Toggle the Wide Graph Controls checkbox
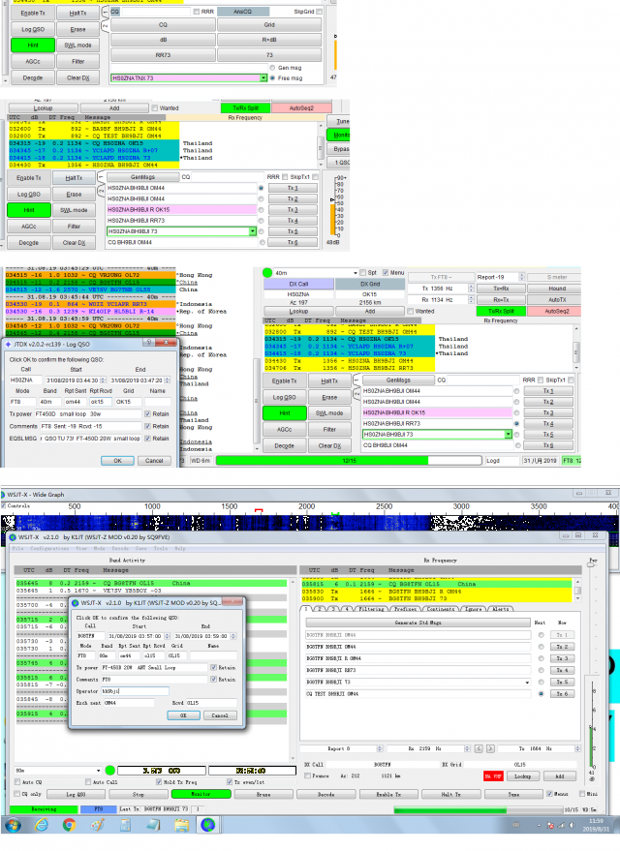The width and height of the screenshot is (620, 851). point(4,505)
